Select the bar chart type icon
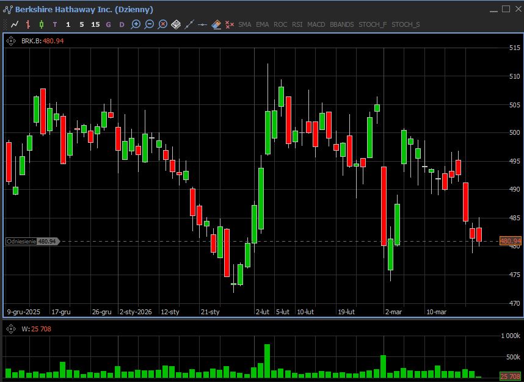The image size is (524, 382). coord(28,24)
